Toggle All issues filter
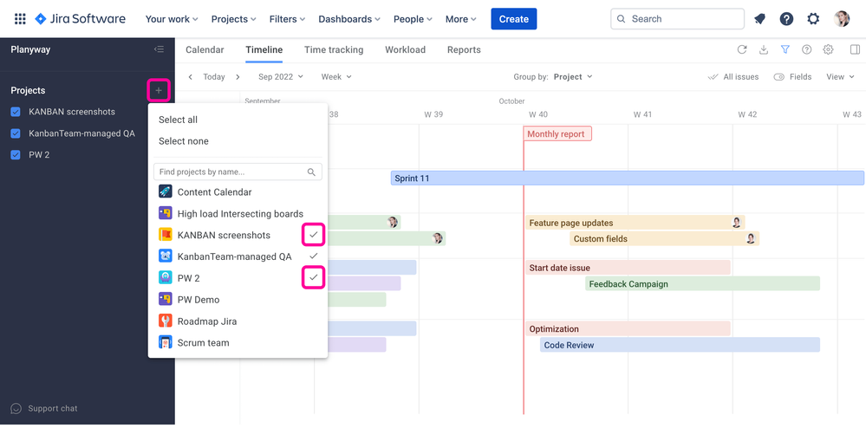The height and width of the screenshot is (428, 866). coord(733,77)
